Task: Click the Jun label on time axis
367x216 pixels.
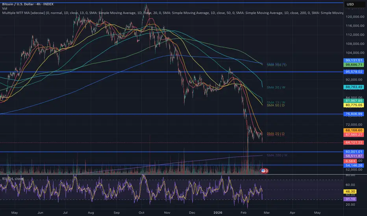Action: 40,212
